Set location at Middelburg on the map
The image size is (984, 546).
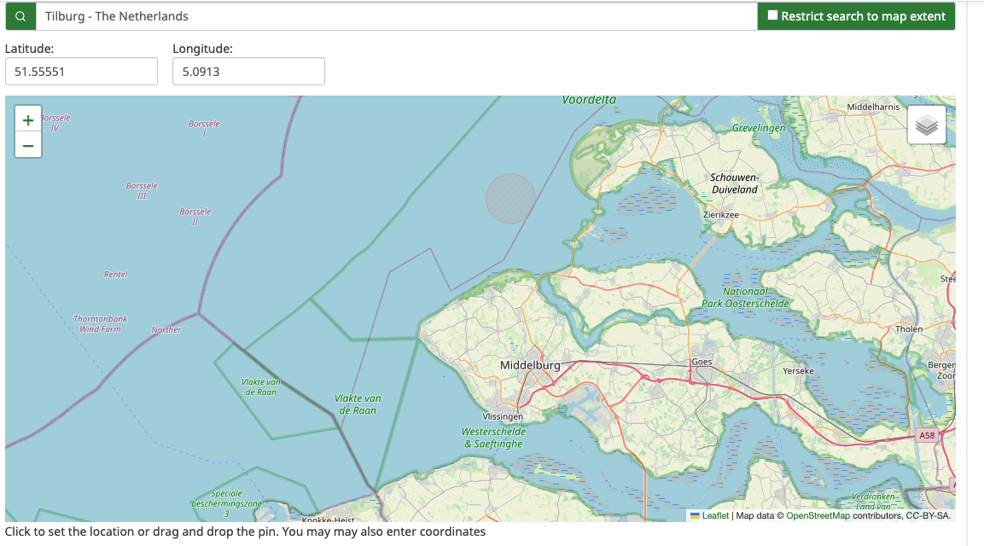point(529,365)
